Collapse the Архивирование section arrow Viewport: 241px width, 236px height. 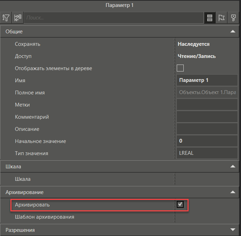tap(233, 192)
